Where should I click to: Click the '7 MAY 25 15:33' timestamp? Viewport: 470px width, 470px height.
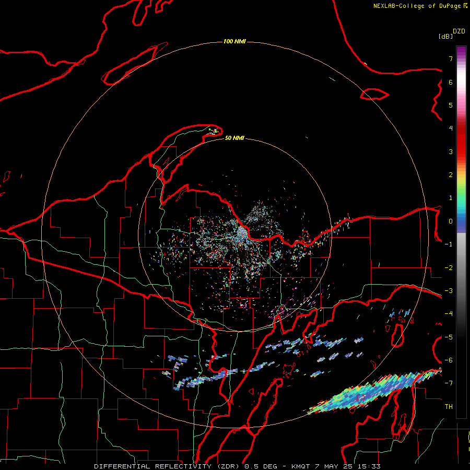pos(348,466)
